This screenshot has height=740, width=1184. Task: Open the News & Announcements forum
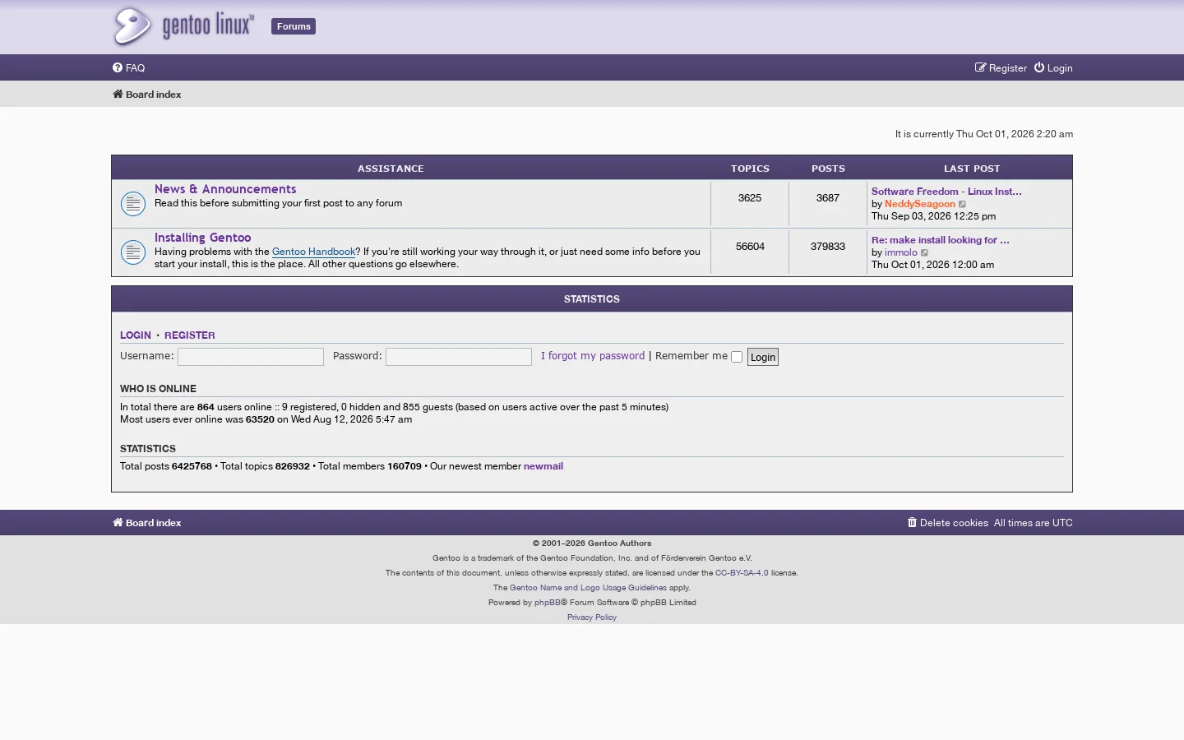(225, 189)
